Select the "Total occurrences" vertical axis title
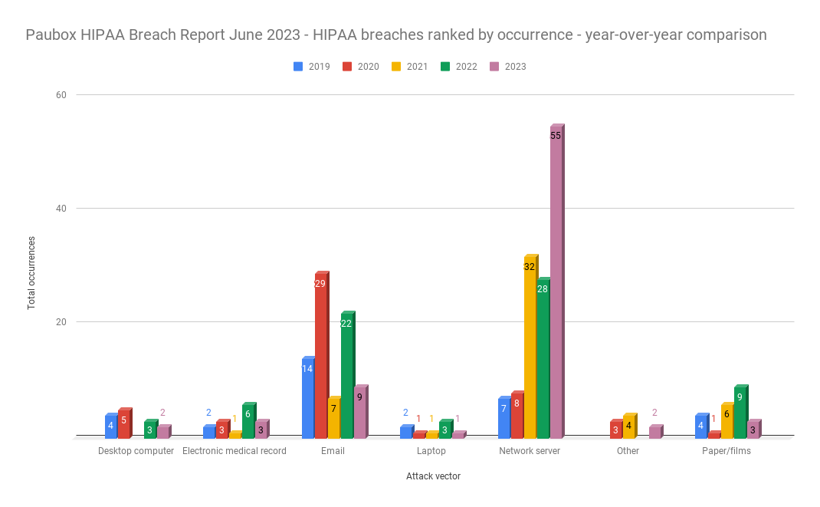This screenshot has width=820, height=507. [32, 272]
